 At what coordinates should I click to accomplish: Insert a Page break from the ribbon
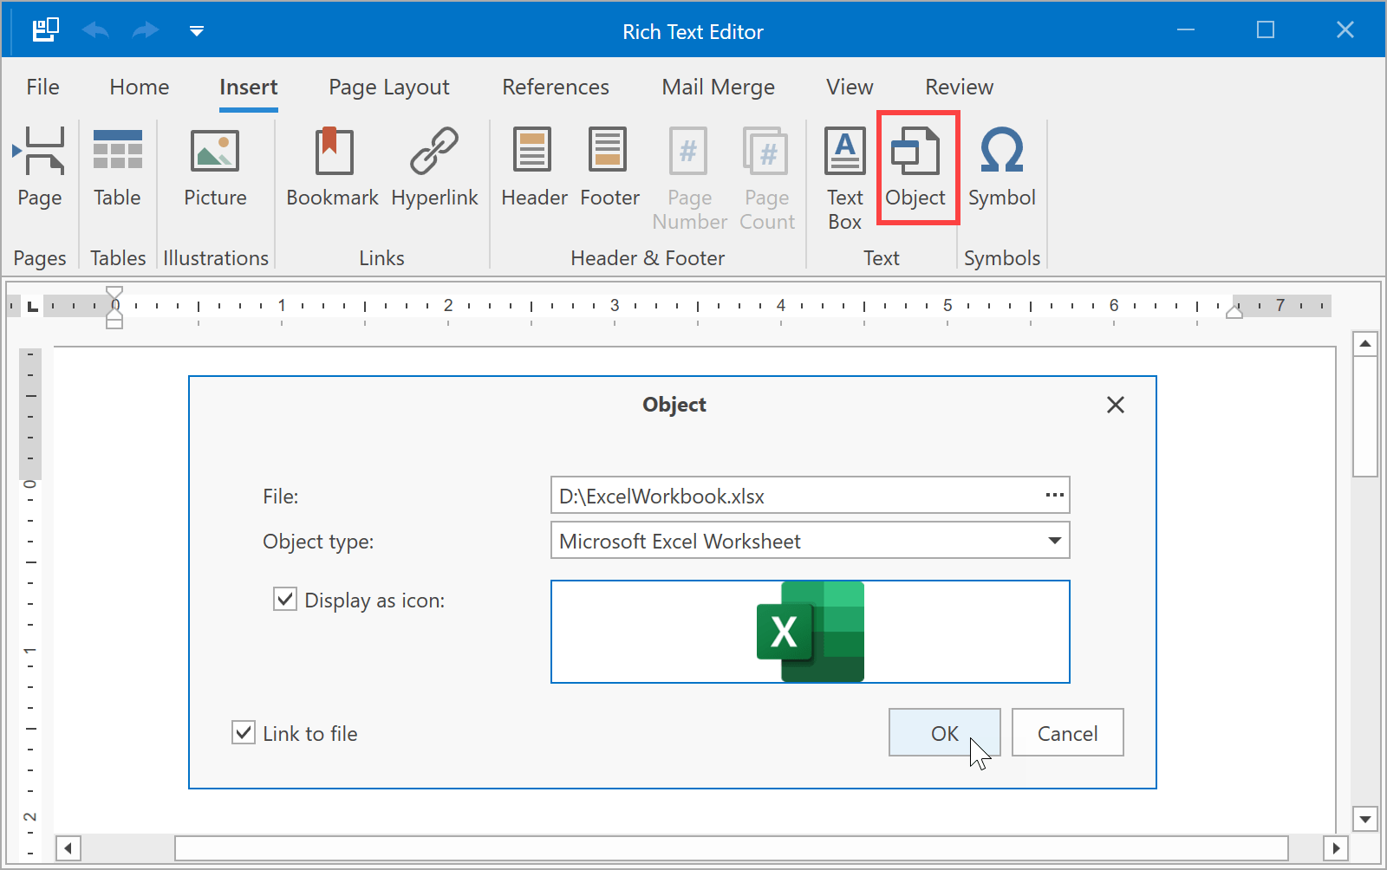40,167
